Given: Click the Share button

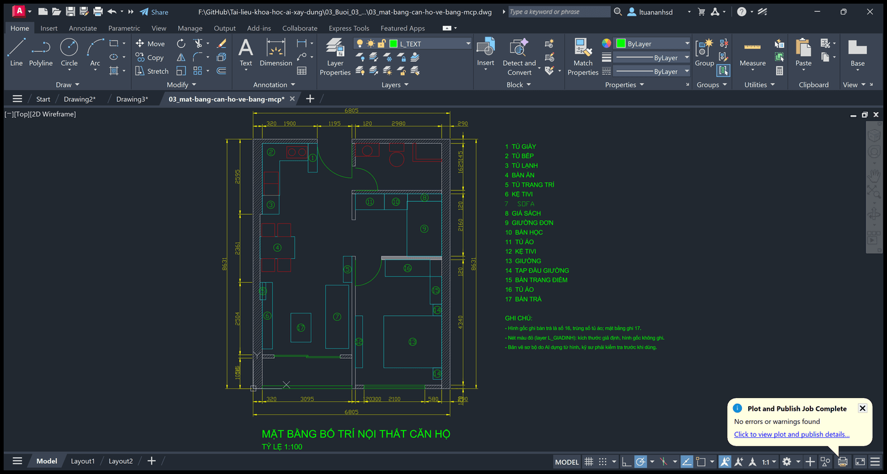Looking at the screenshot, I should pos(154,12).
